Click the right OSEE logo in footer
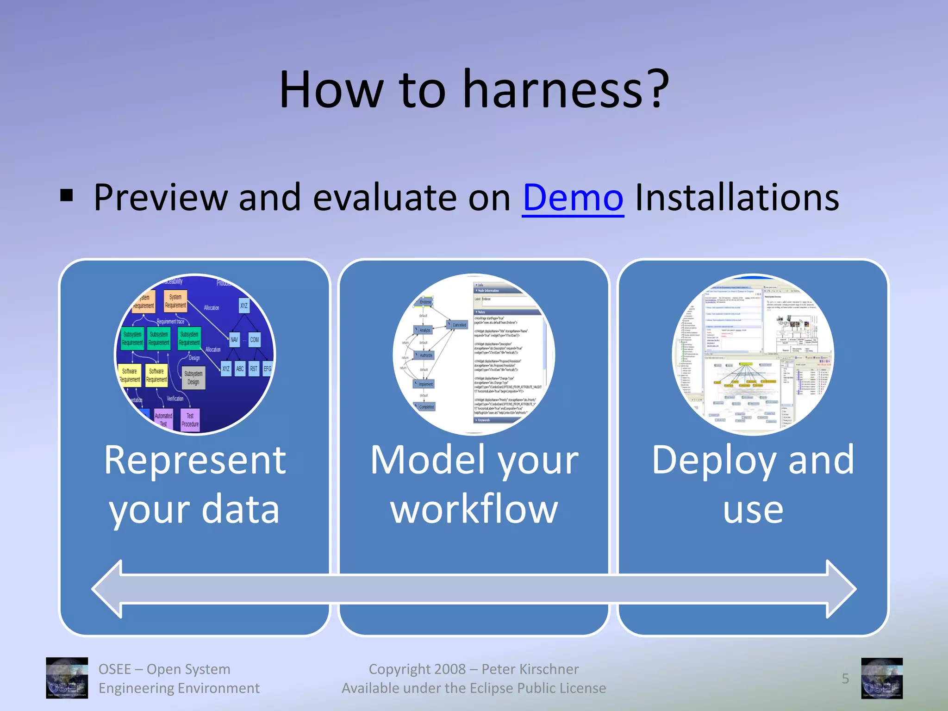Image resolution: width=948 pixels, height=711 pixels. click(x=882, y=678)
